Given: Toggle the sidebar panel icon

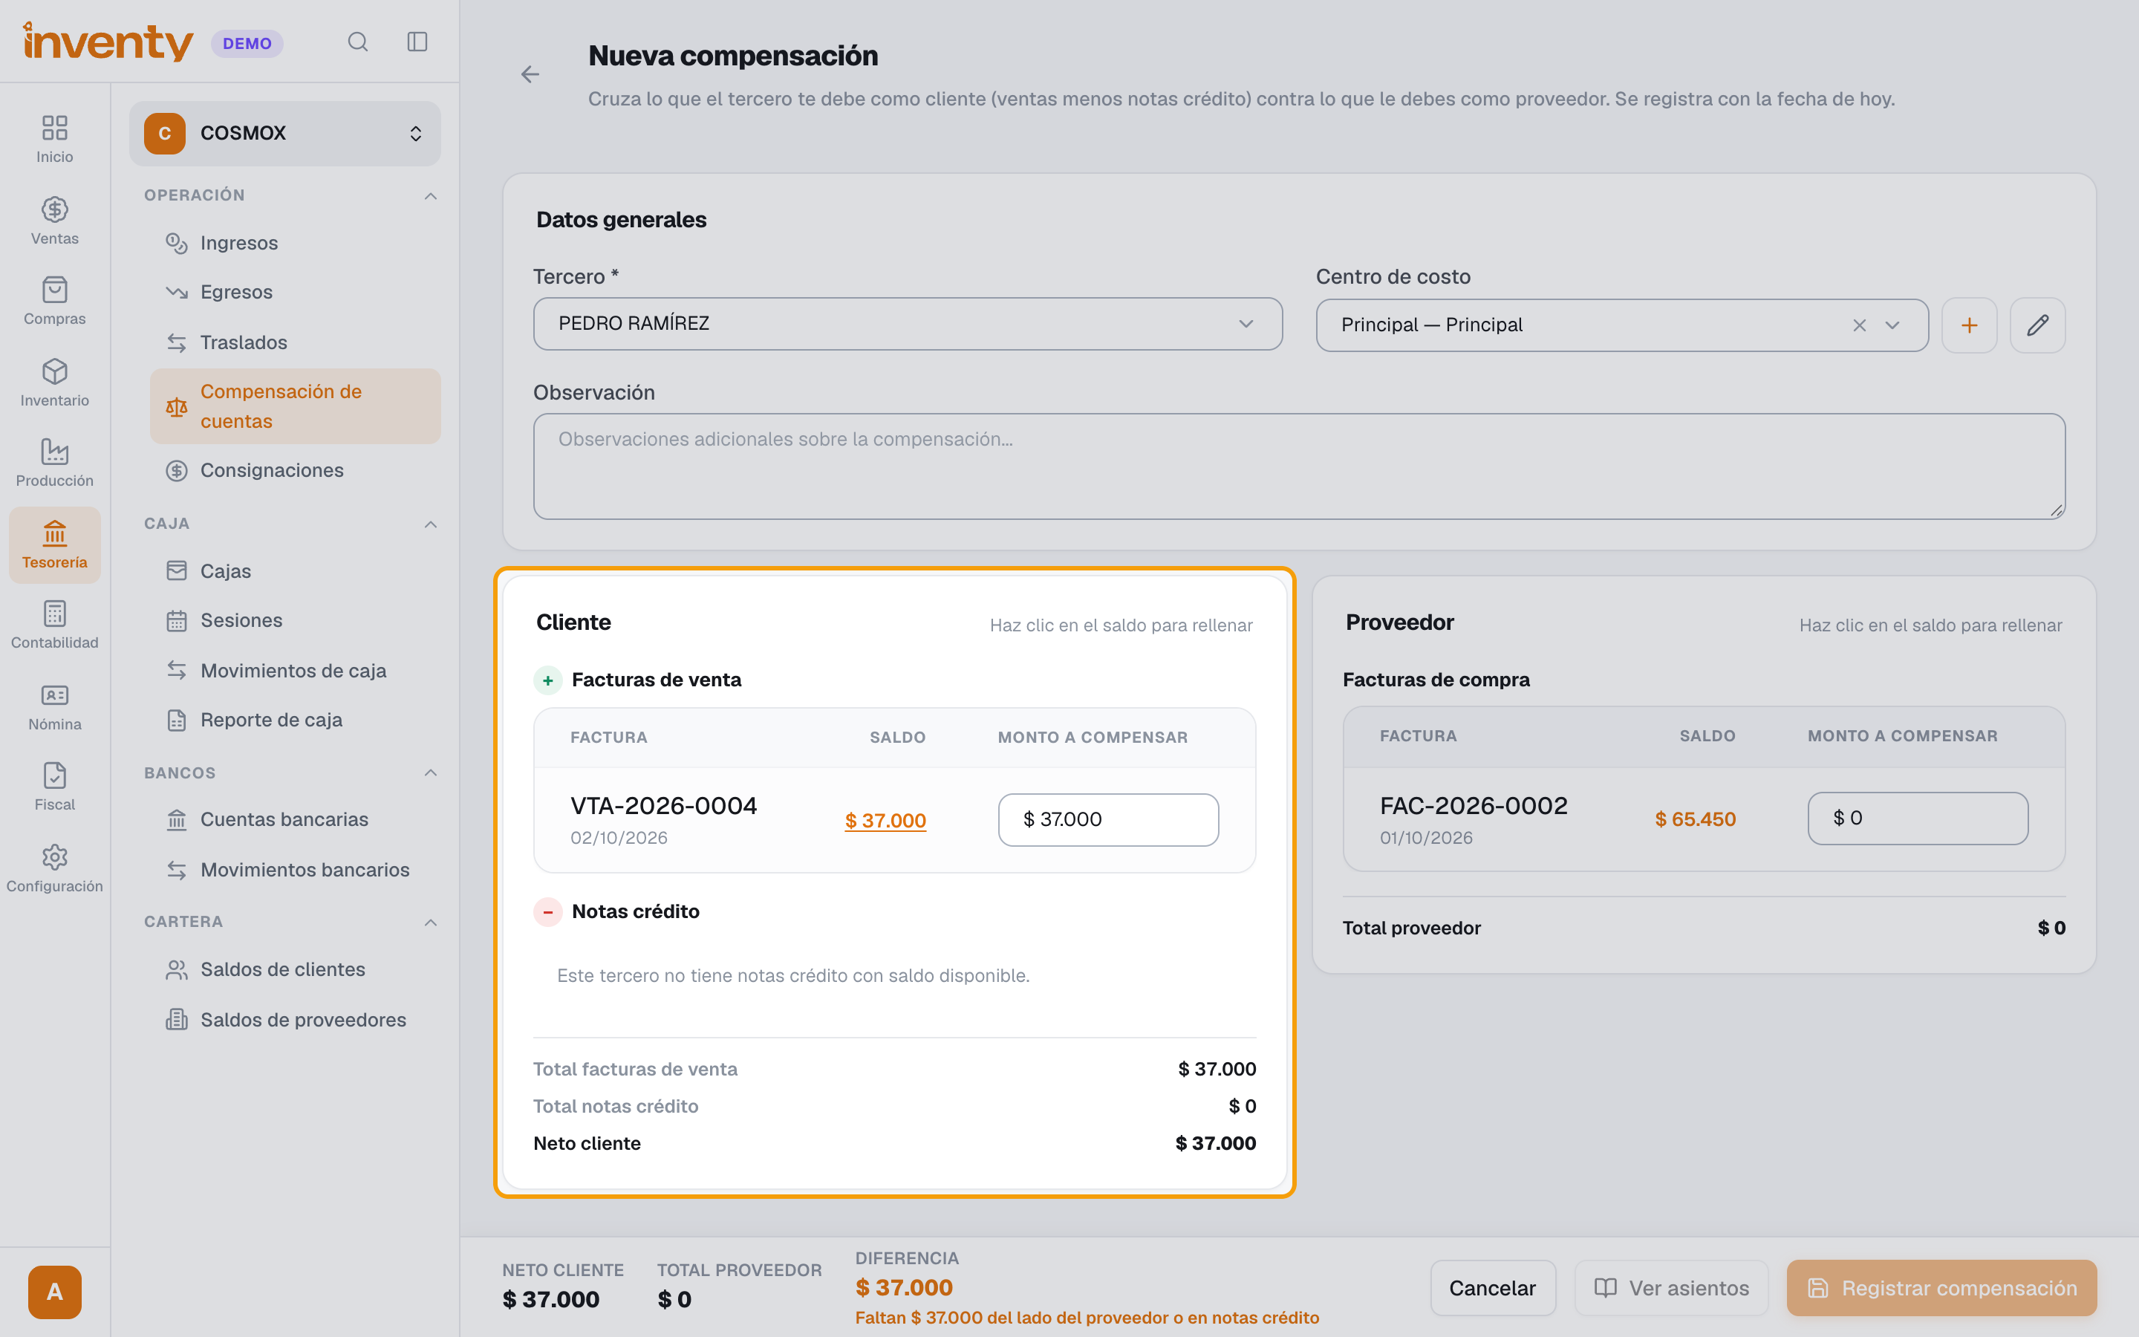Looking at the screenshot, I should (417, 42).
